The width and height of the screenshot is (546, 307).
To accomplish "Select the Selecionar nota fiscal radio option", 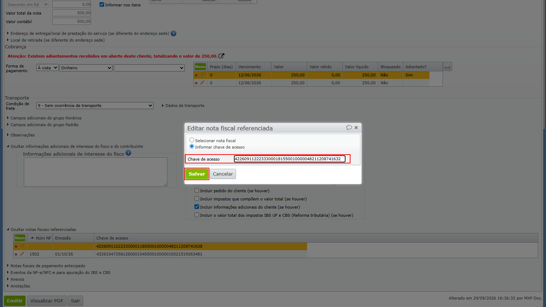I will (192, 140).
